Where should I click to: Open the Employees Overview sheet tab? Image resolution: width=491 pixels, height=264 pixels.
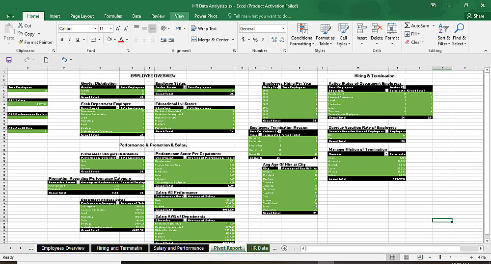tap(63, 248)
